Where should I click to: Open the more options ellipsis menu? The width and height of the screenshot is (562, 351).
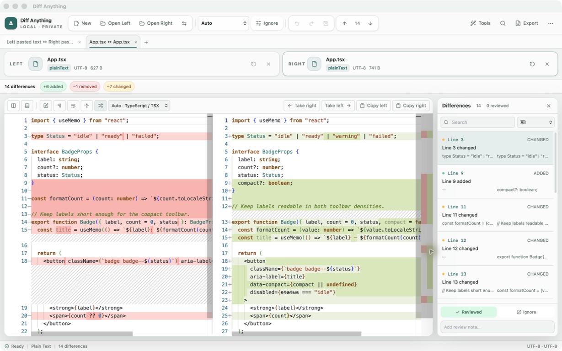tap(551, 23)
